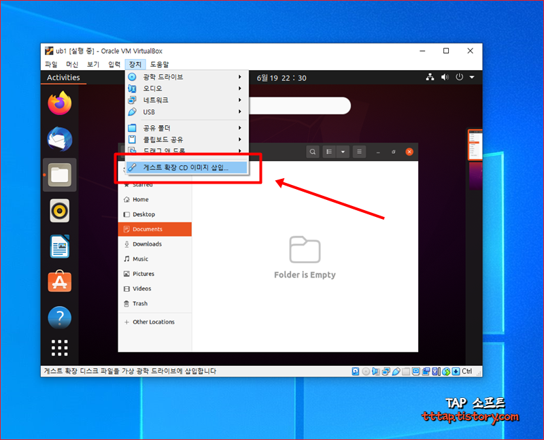The width and height of the screenshot is (544, 440).
Task: Open Trash in Files sidebar
Action: 155,303
